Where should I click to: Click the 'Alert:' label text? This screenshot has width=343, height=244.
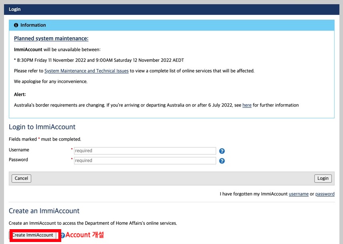pos(20,95)
